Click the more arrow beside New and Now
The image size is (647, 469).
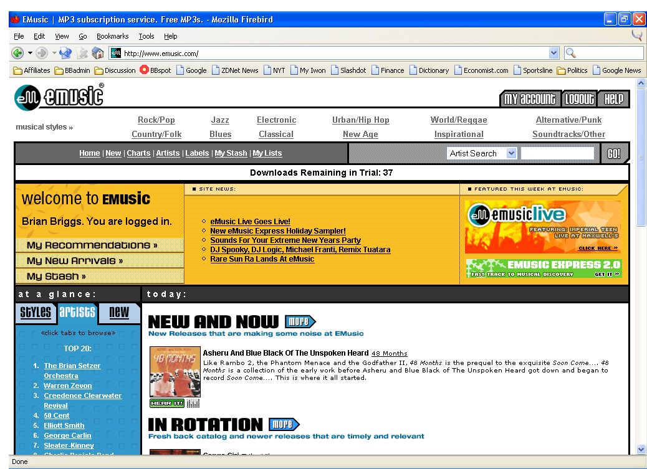(x=300, y=321)
